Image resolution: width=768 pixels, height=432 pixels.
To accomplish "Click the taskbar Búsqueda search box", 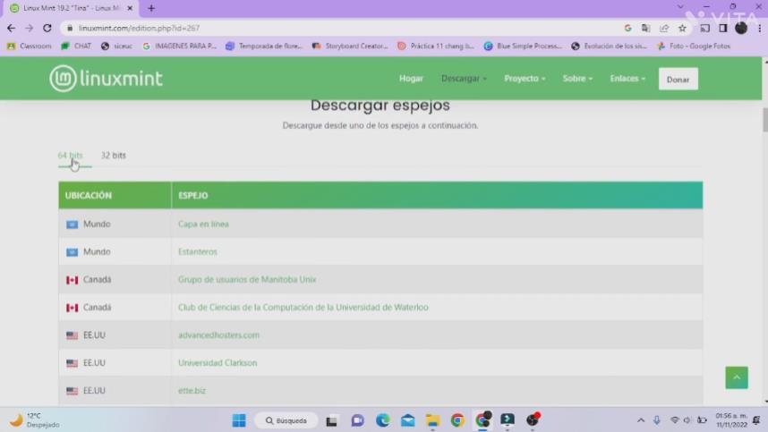I will pos(286,420).
